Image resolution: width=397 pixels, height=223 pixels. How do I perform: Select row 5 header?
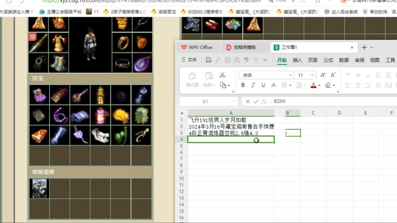181,146
